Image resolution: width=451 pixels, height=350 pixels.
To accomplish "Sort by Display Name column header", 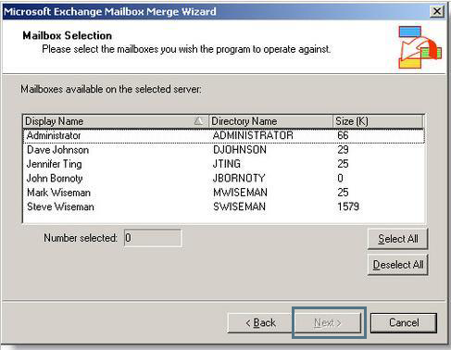I will coord(116,121).
